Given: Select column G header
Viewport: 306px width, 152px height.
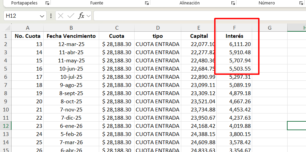Looking at the screenshot, I should click(x=269, y=28).
